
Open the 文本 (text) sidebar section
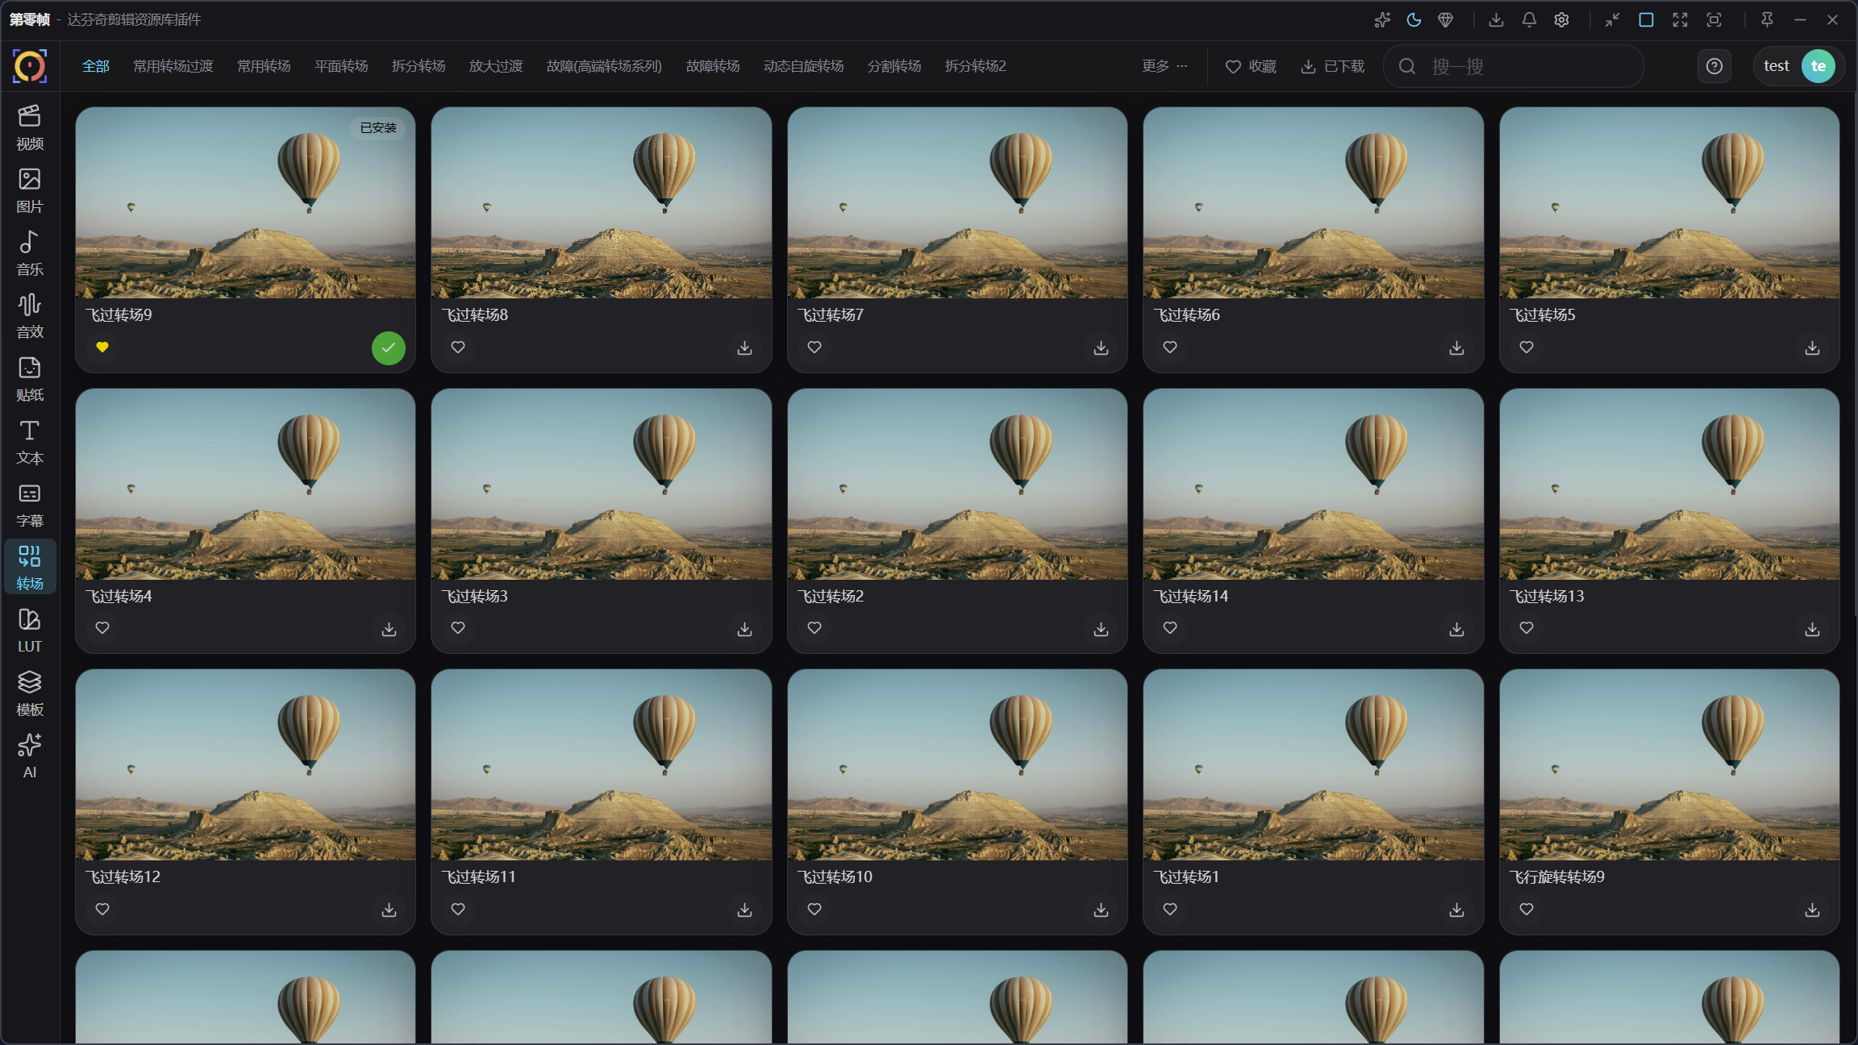(30, 442)
